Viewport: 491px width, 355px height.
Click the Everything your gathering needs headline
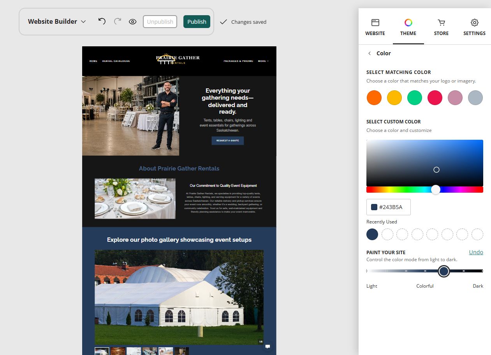(228, 101)
